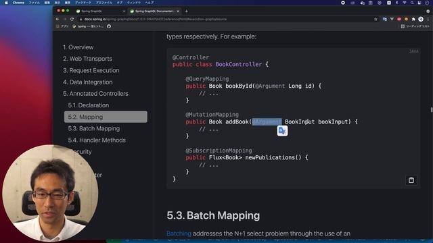The height and width of the screenshot is (243, 433).
Task: Click the page's vertical scrollbar thumb
Action: [x=432, y=109]
